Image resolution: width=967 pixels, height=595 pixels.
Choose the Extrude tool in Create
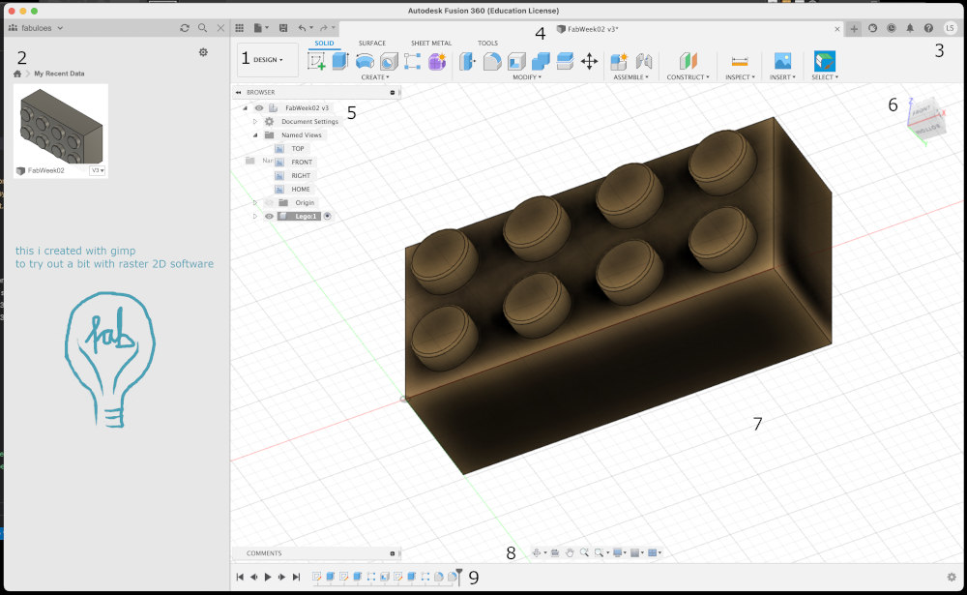tap(340, 61)
